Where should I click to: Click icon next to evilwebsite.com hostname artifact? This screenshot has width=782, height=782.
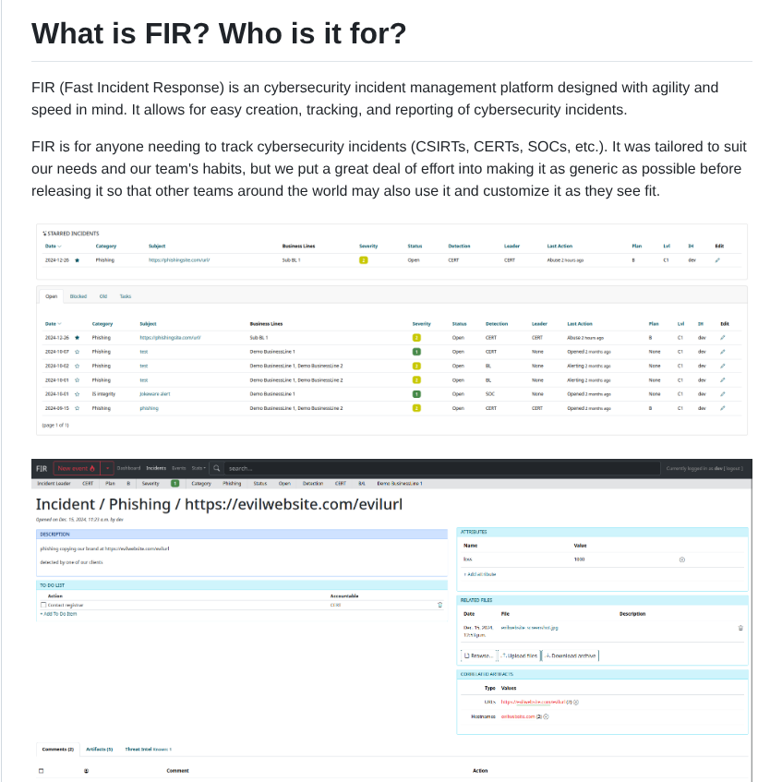click(x=546, y=716)
